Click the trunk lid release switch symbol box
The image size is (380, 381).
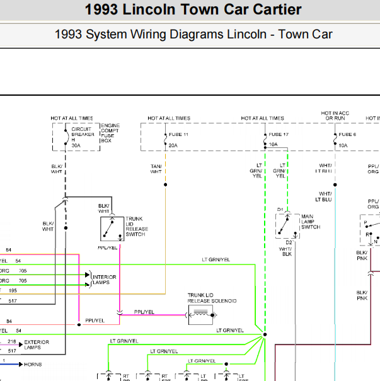[112, 229]
